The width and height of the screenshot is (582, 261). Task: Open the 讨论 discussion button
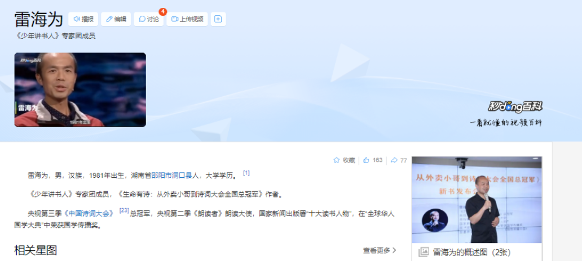coord(148,19)
